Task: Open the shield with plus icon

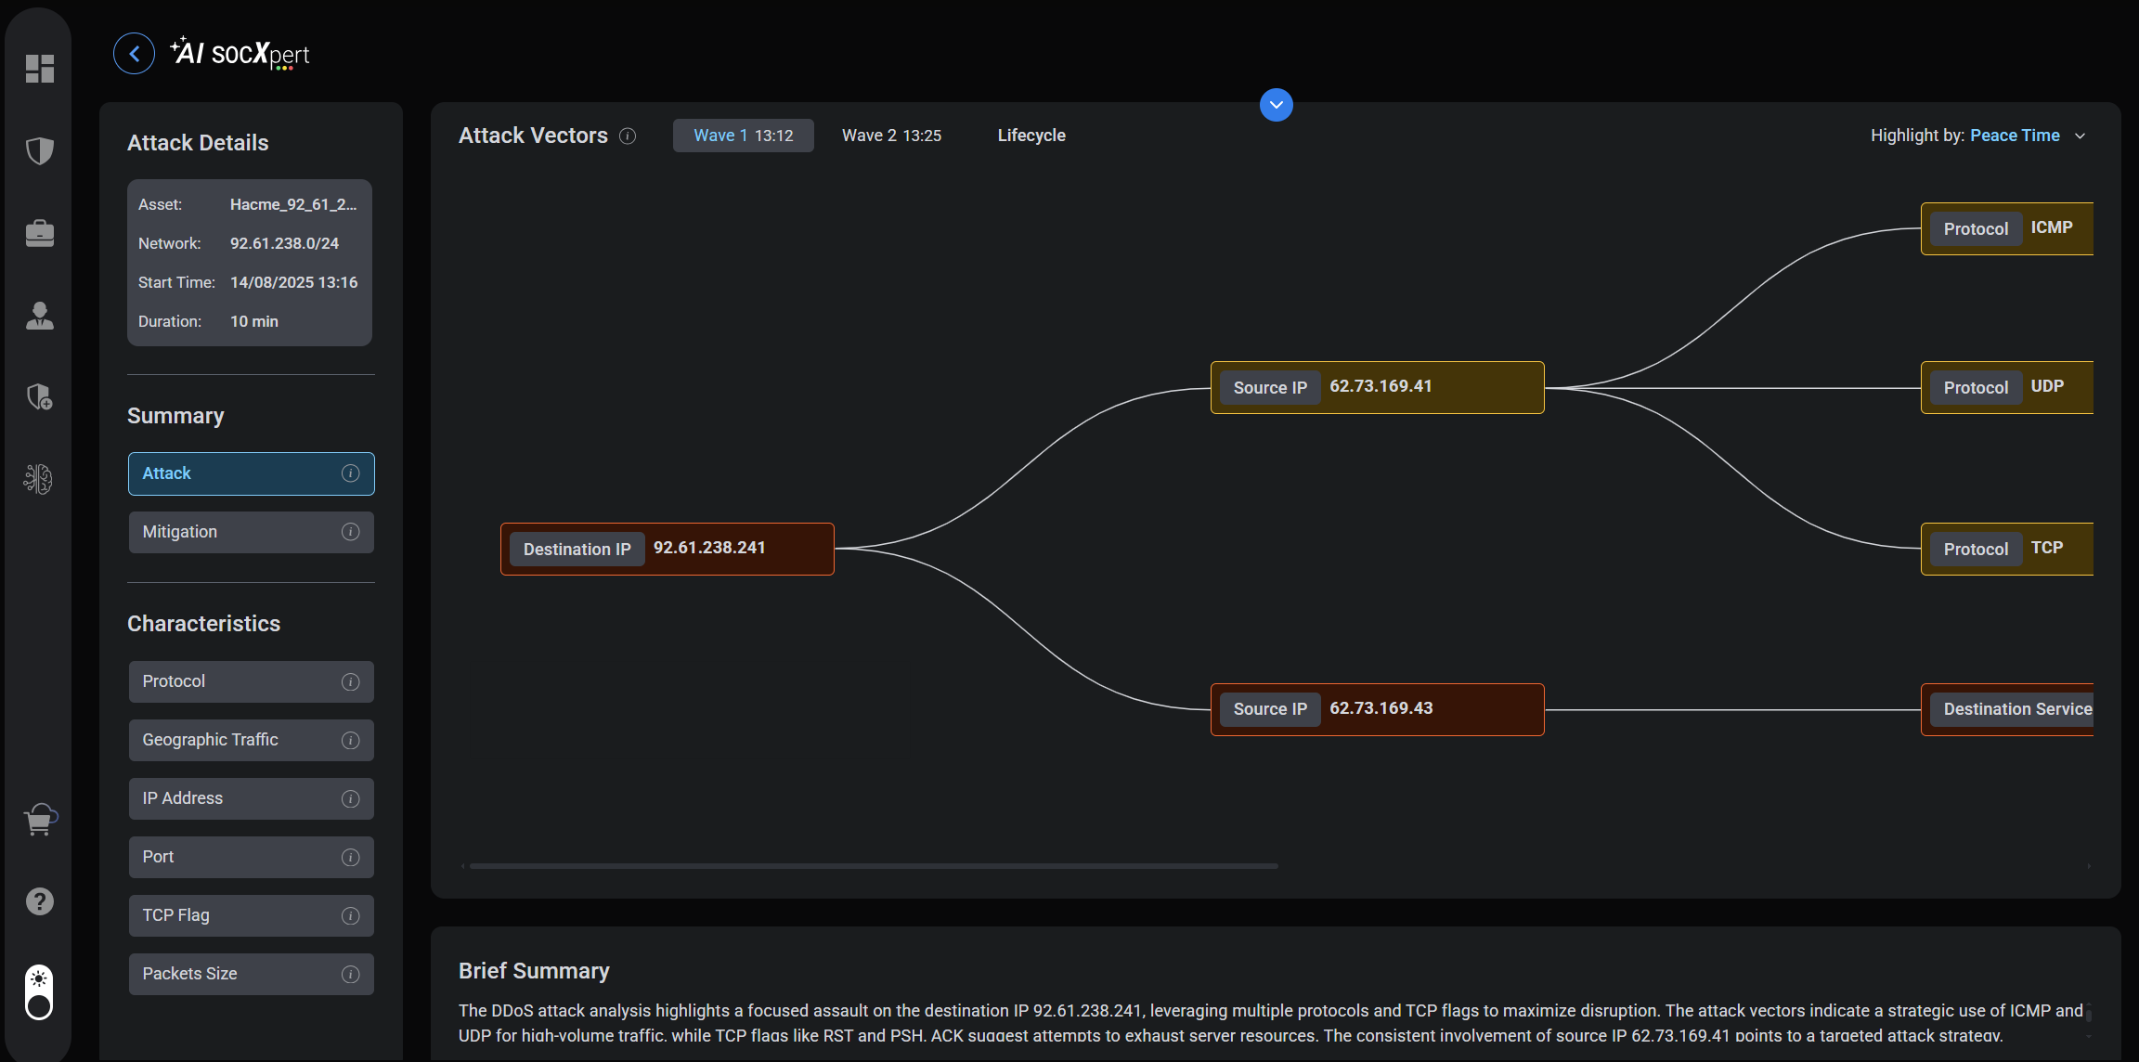Action: point(39,397)
